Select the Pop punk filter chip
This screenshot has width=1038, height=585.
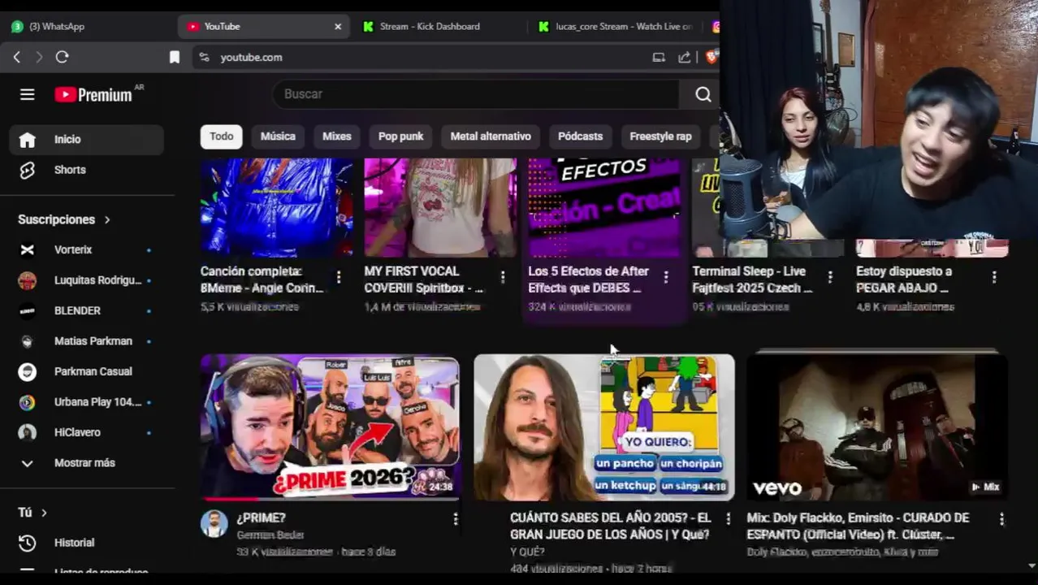(400, 136)
